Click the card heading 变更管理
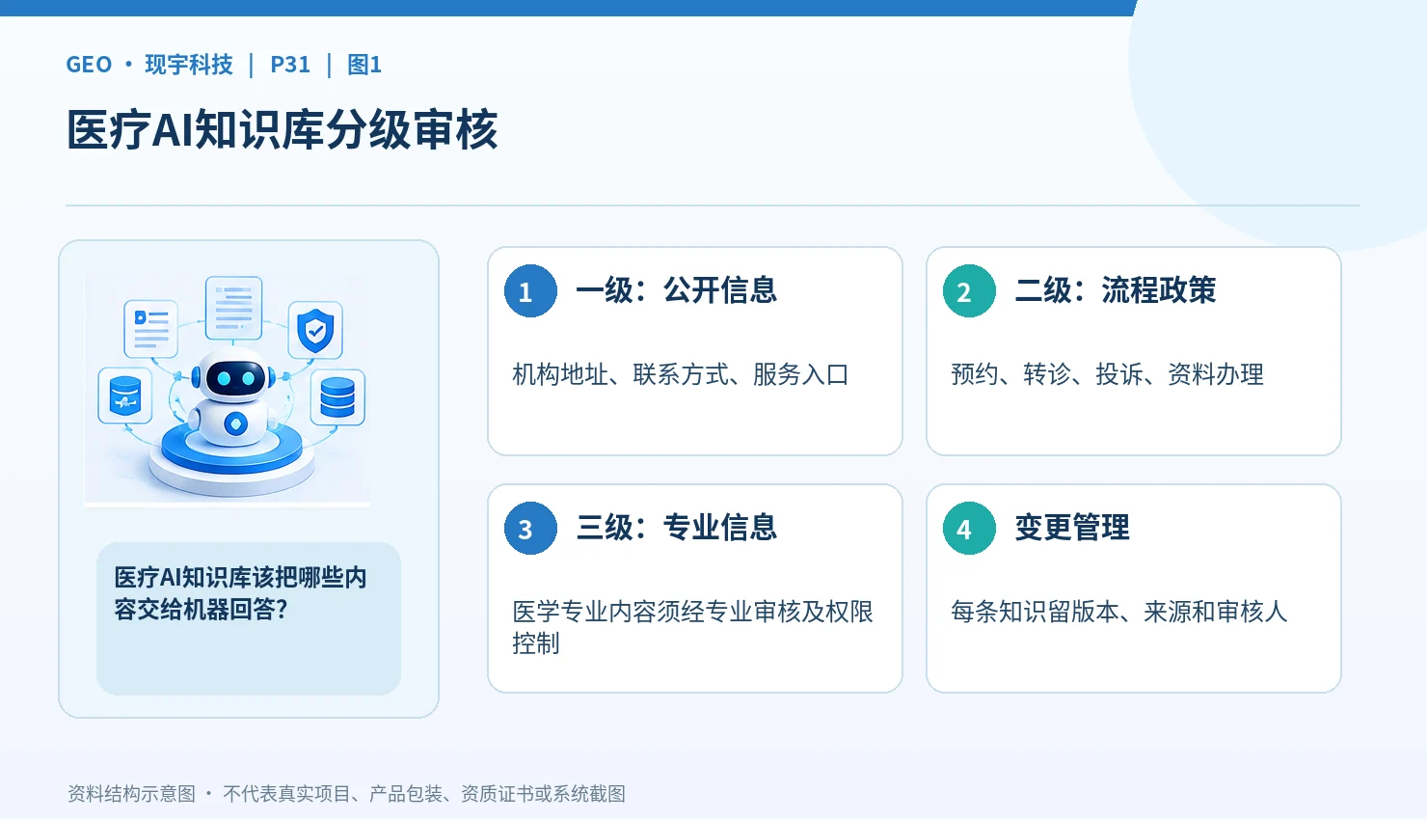This screenshot has height=820, width=1427. (1072, 528)
